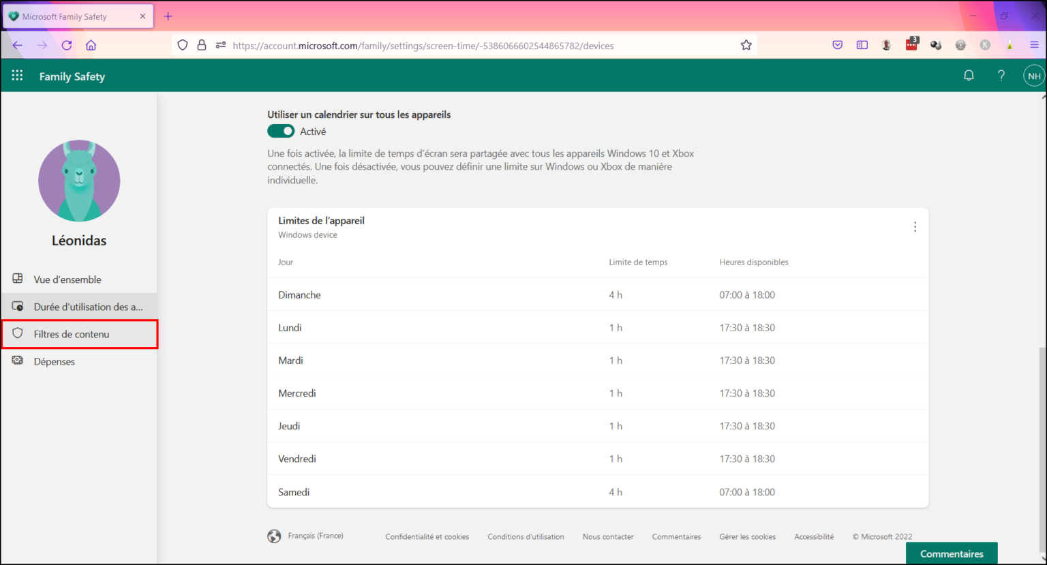Bookmark this page using the star icon
The height and width of the screenshot is (565, 1047).
coord(746,44)
